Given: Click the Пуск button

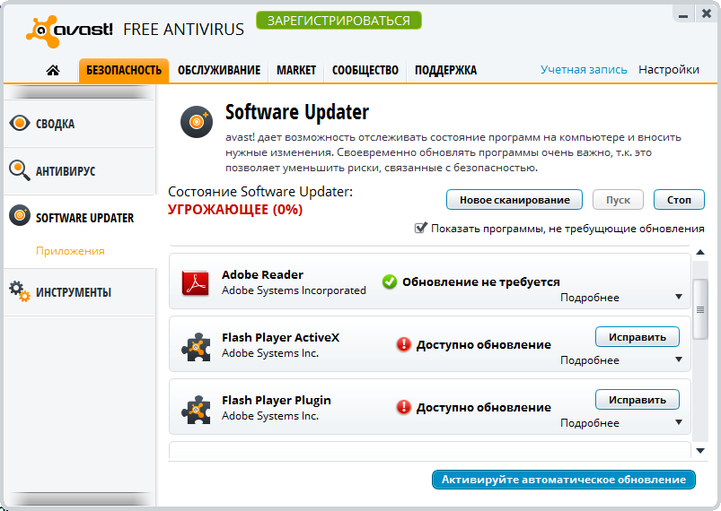Looking at the screenshot, I should 618,200.
